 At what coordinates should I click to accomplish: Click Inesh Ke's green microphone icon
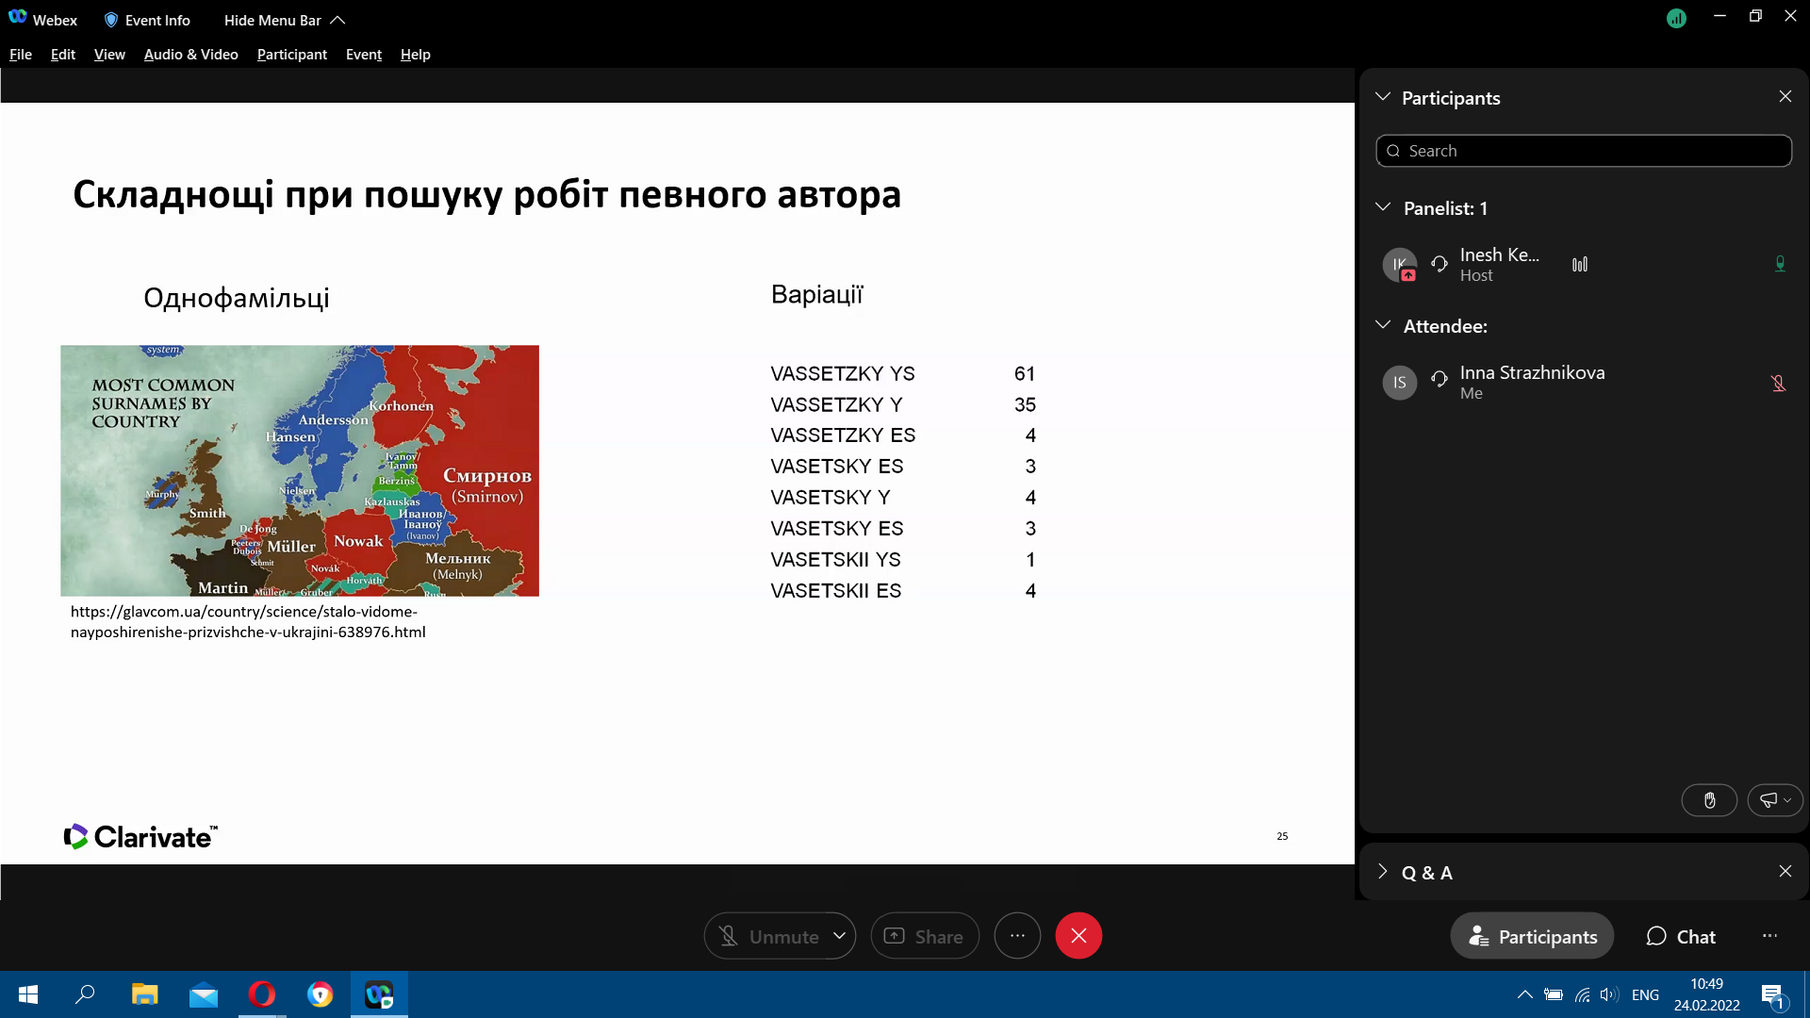(1780, 264)
